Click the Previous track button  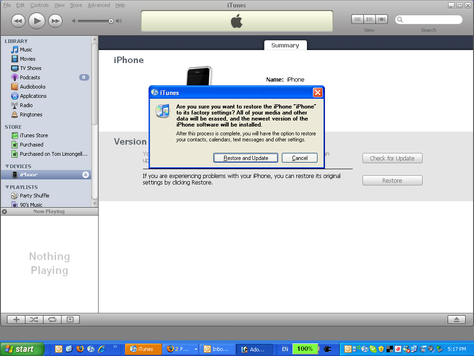tap(18, 21)
